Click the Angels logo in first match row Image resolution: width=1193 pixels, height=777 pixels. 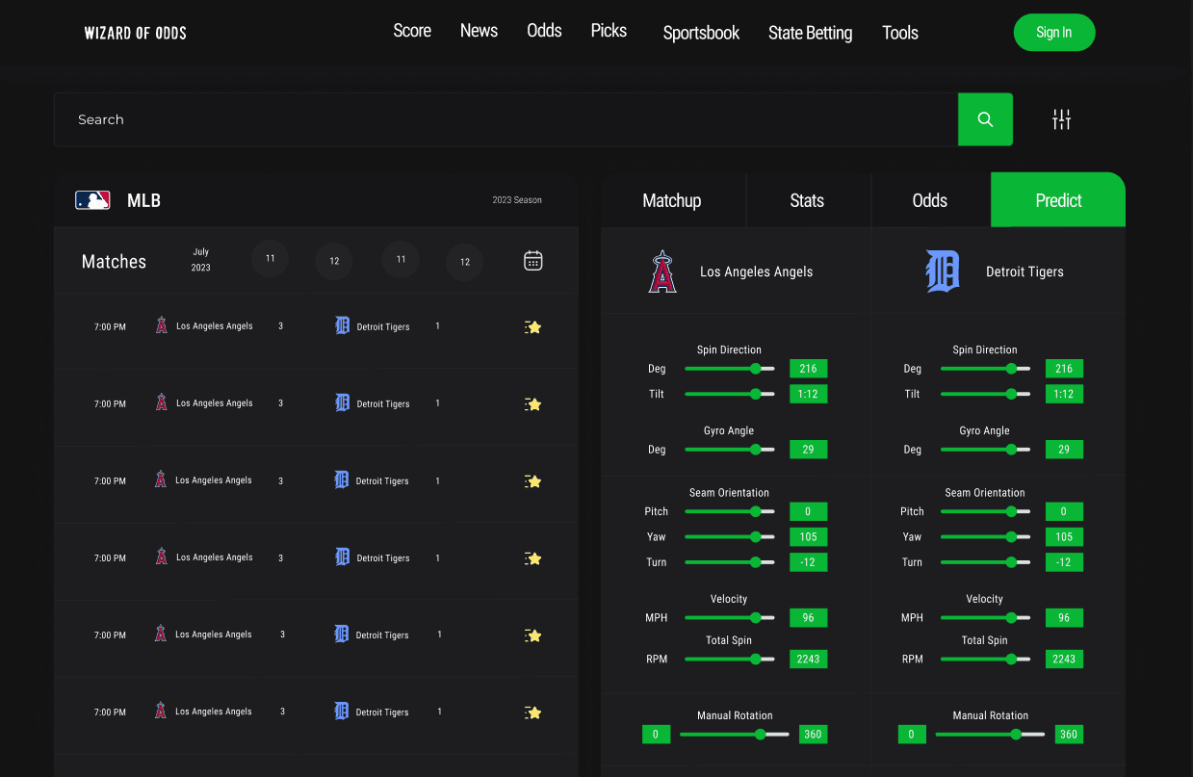(x=162, y=325)
